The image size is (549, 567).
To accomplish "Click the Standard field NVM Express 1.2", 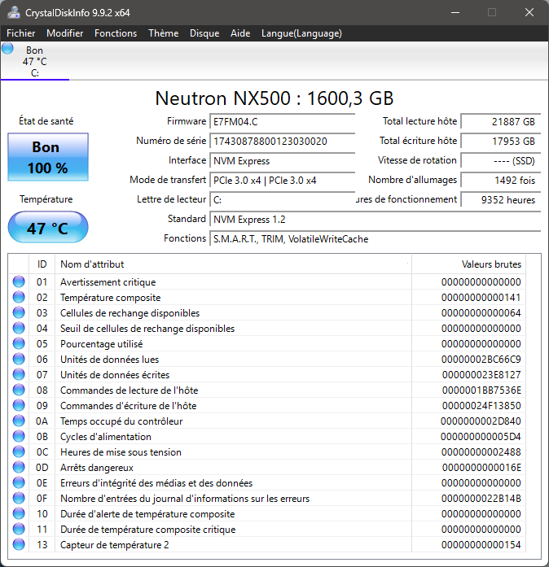I will [x=376, y=219].
